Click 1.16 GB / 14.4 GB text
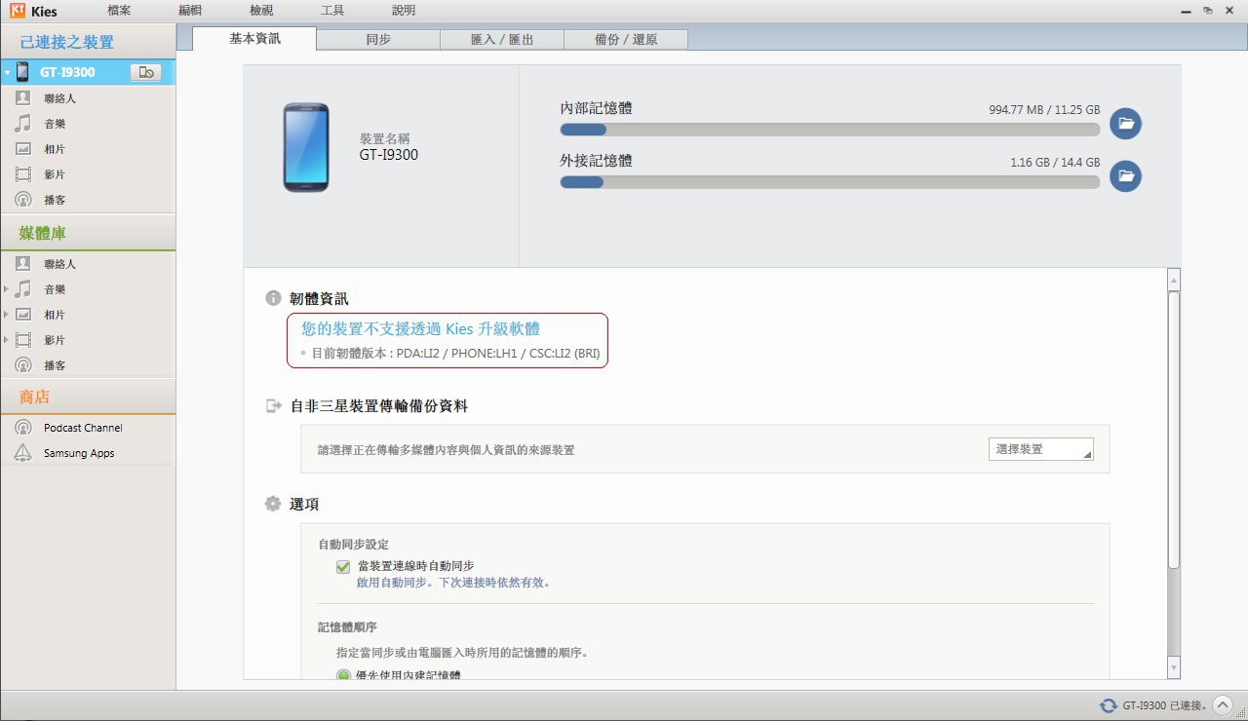 click(1055, 163)
